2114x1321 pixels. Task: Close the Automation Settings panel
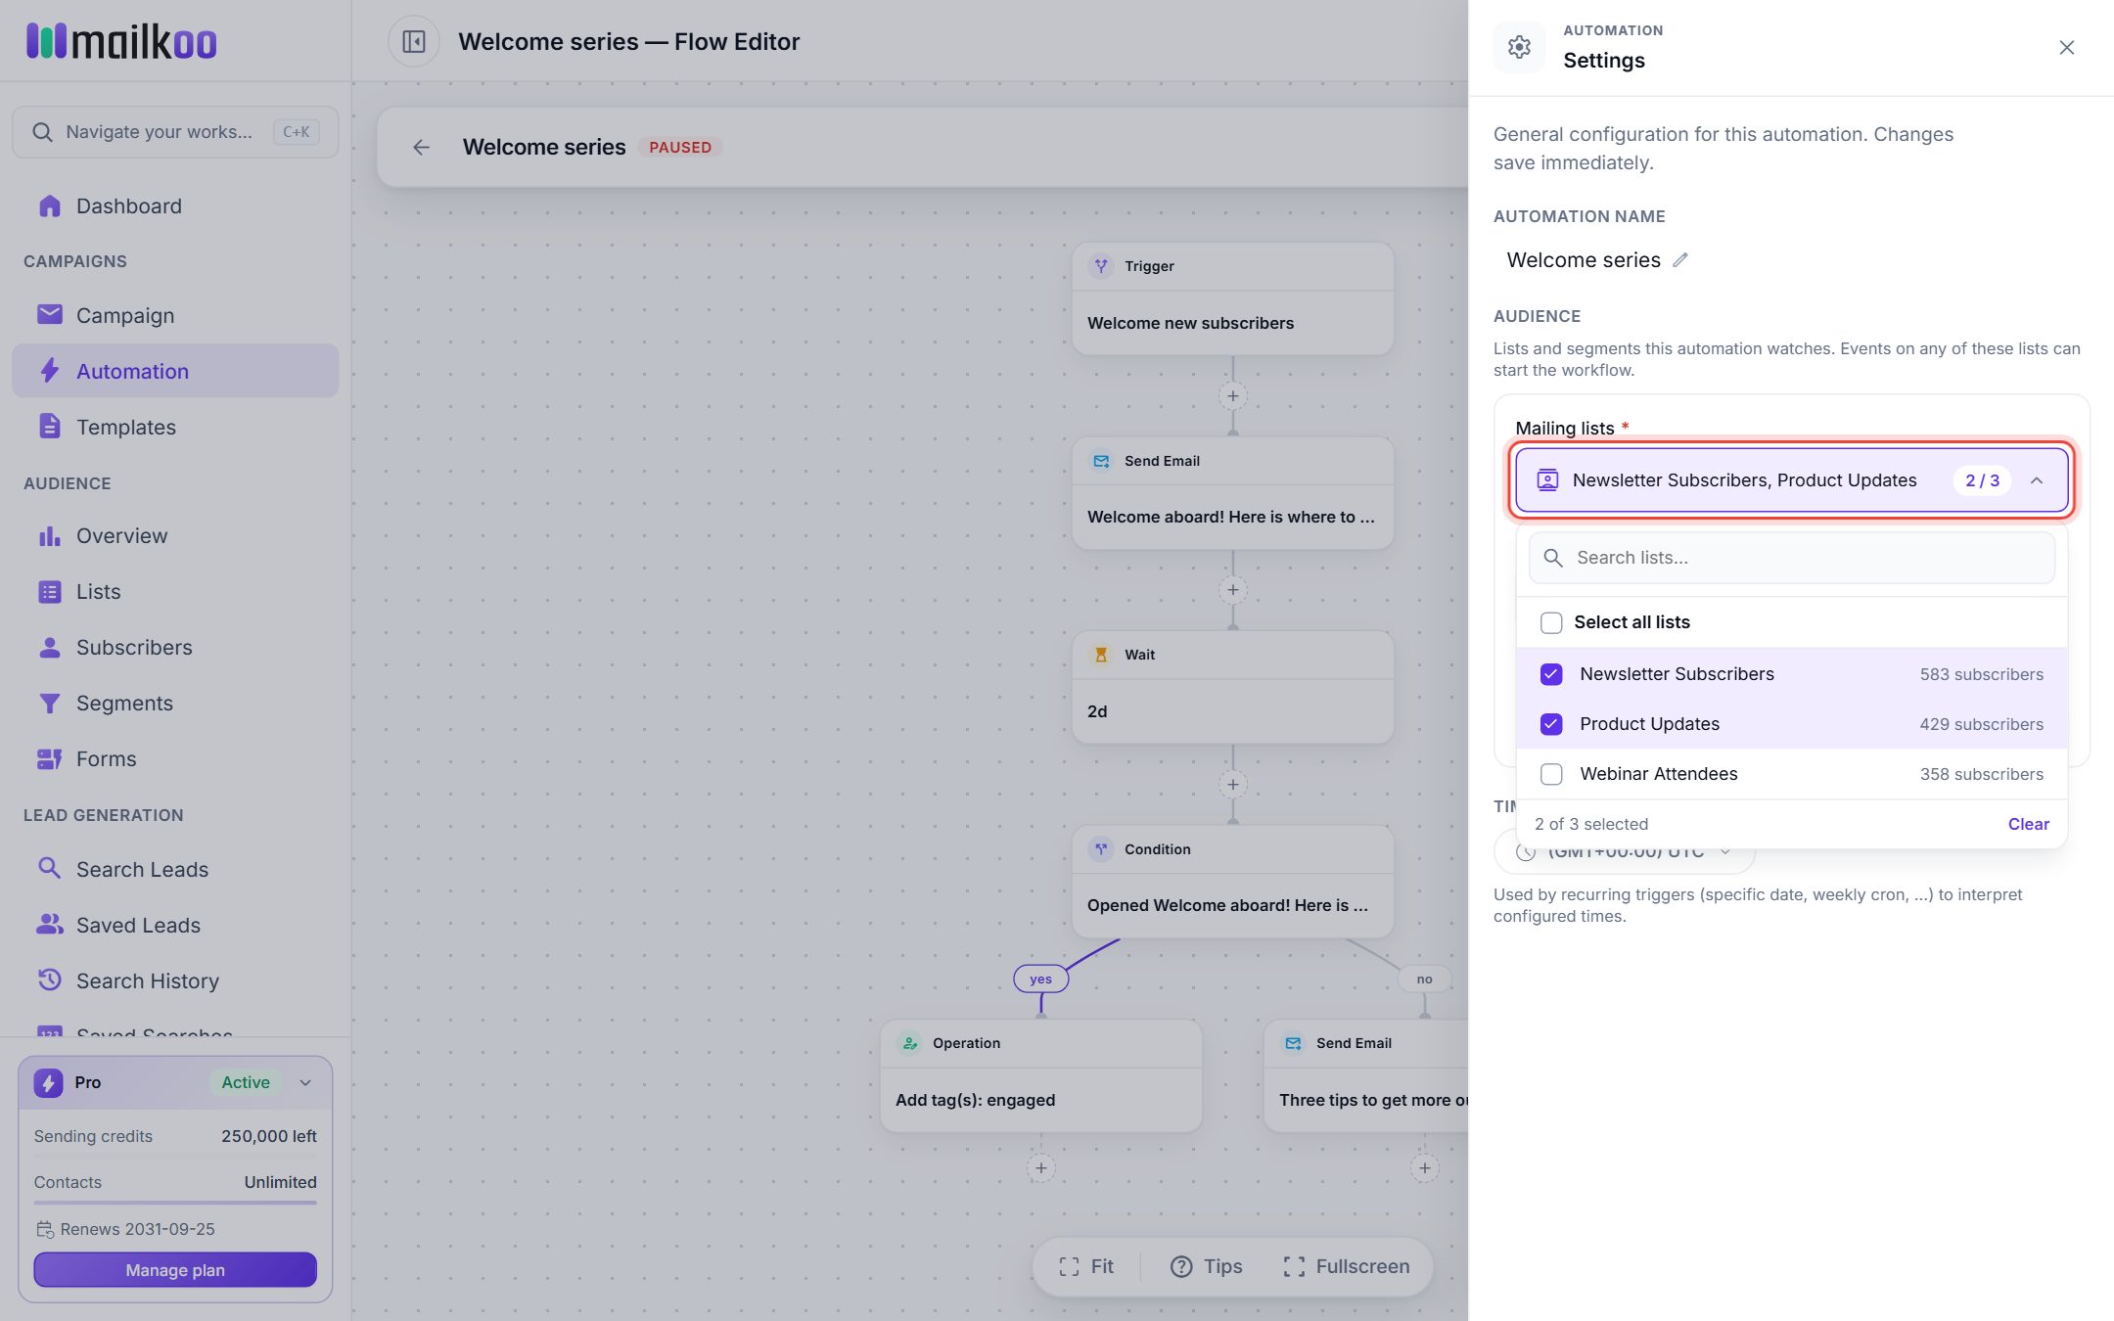tap(2066, 48)
